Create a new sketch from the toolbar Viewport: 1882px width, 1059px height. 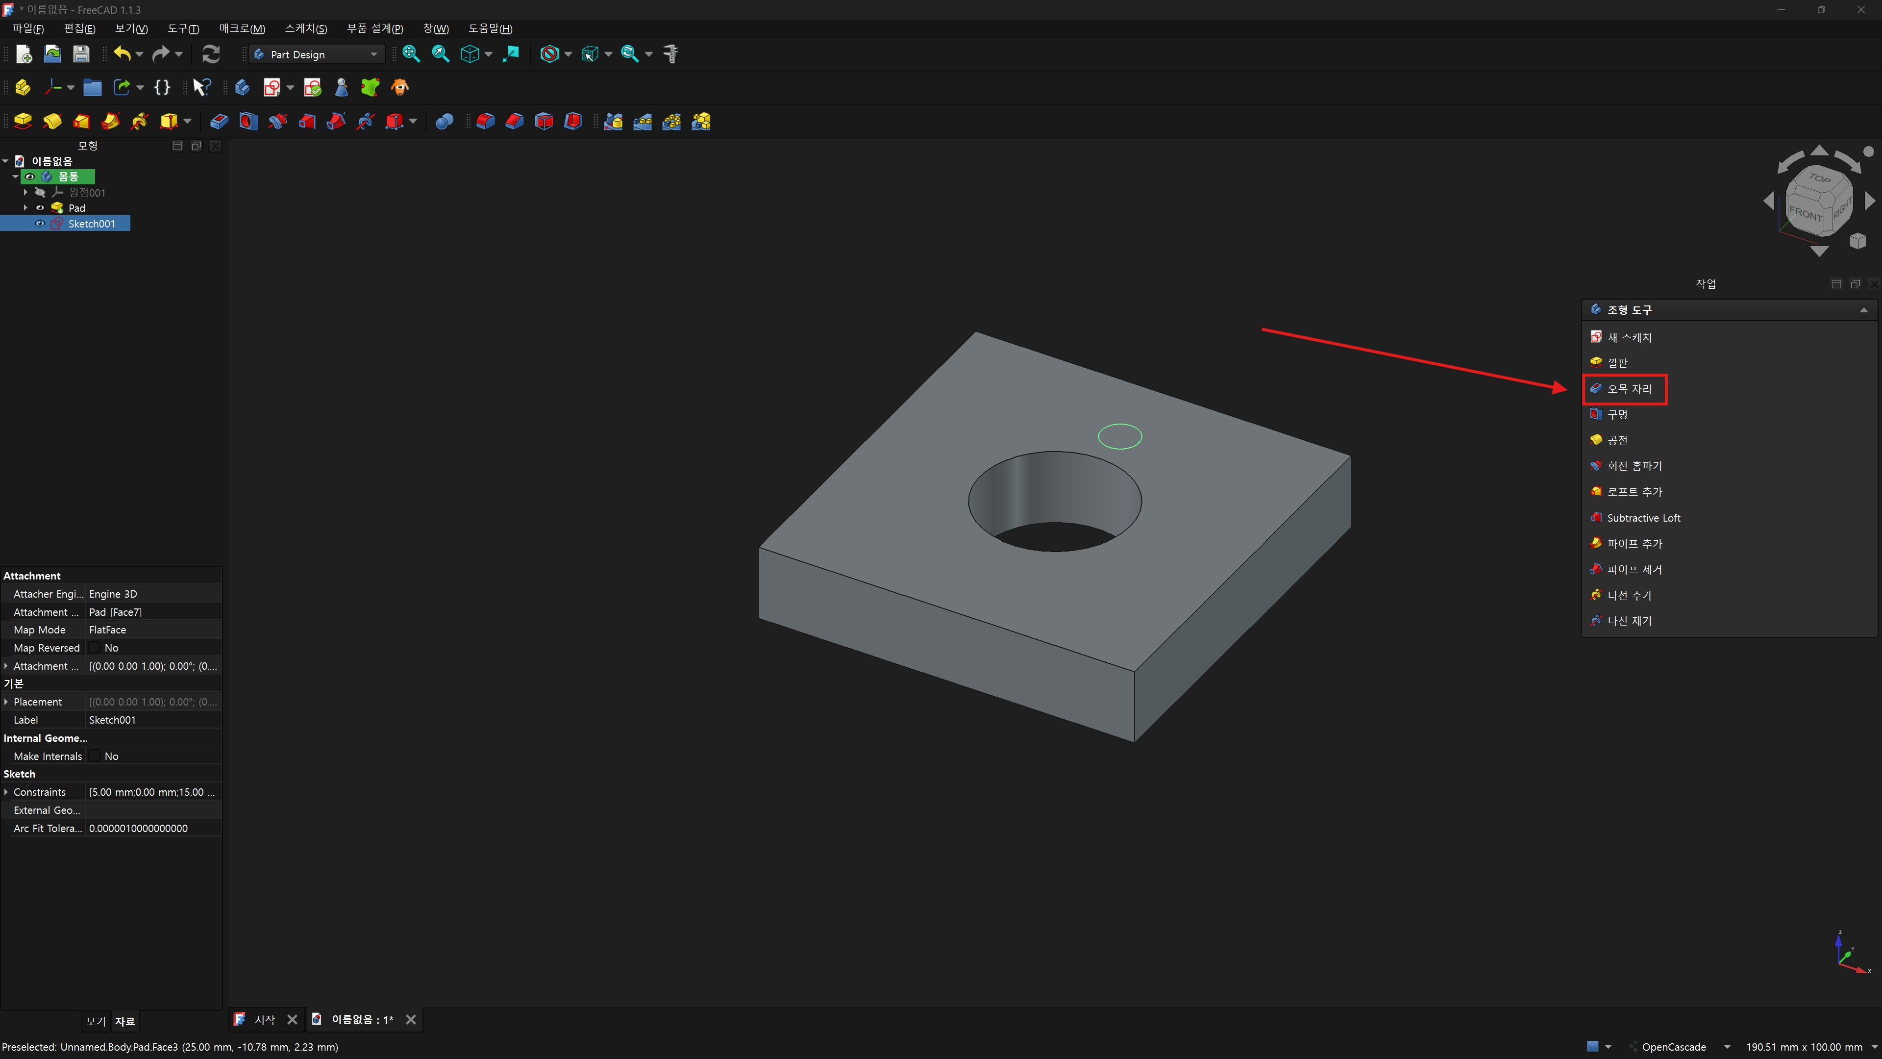pos(272,88)
